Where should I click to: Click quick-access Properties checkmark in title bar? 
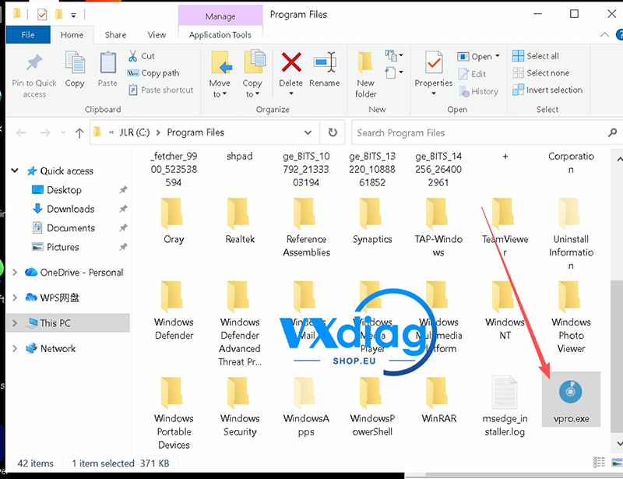pyautogui.click(x=42, y=15)
